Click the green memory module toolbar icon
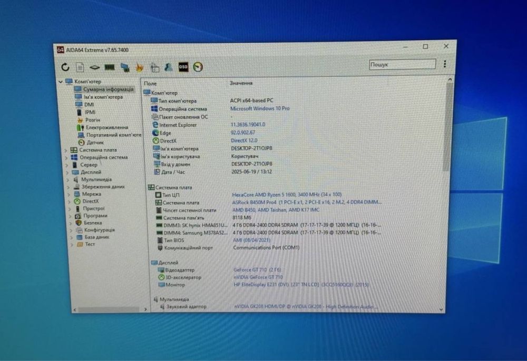 pos(110,67)
